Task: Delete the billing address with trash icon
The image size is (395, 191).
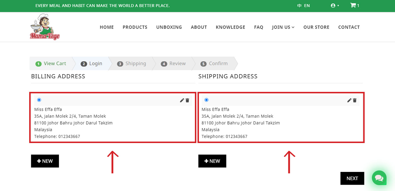Action: click(187, 100)
